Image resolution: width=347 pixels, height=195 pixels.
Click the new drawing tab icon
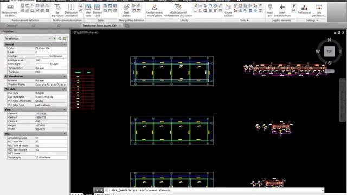[x=127, y=25]
